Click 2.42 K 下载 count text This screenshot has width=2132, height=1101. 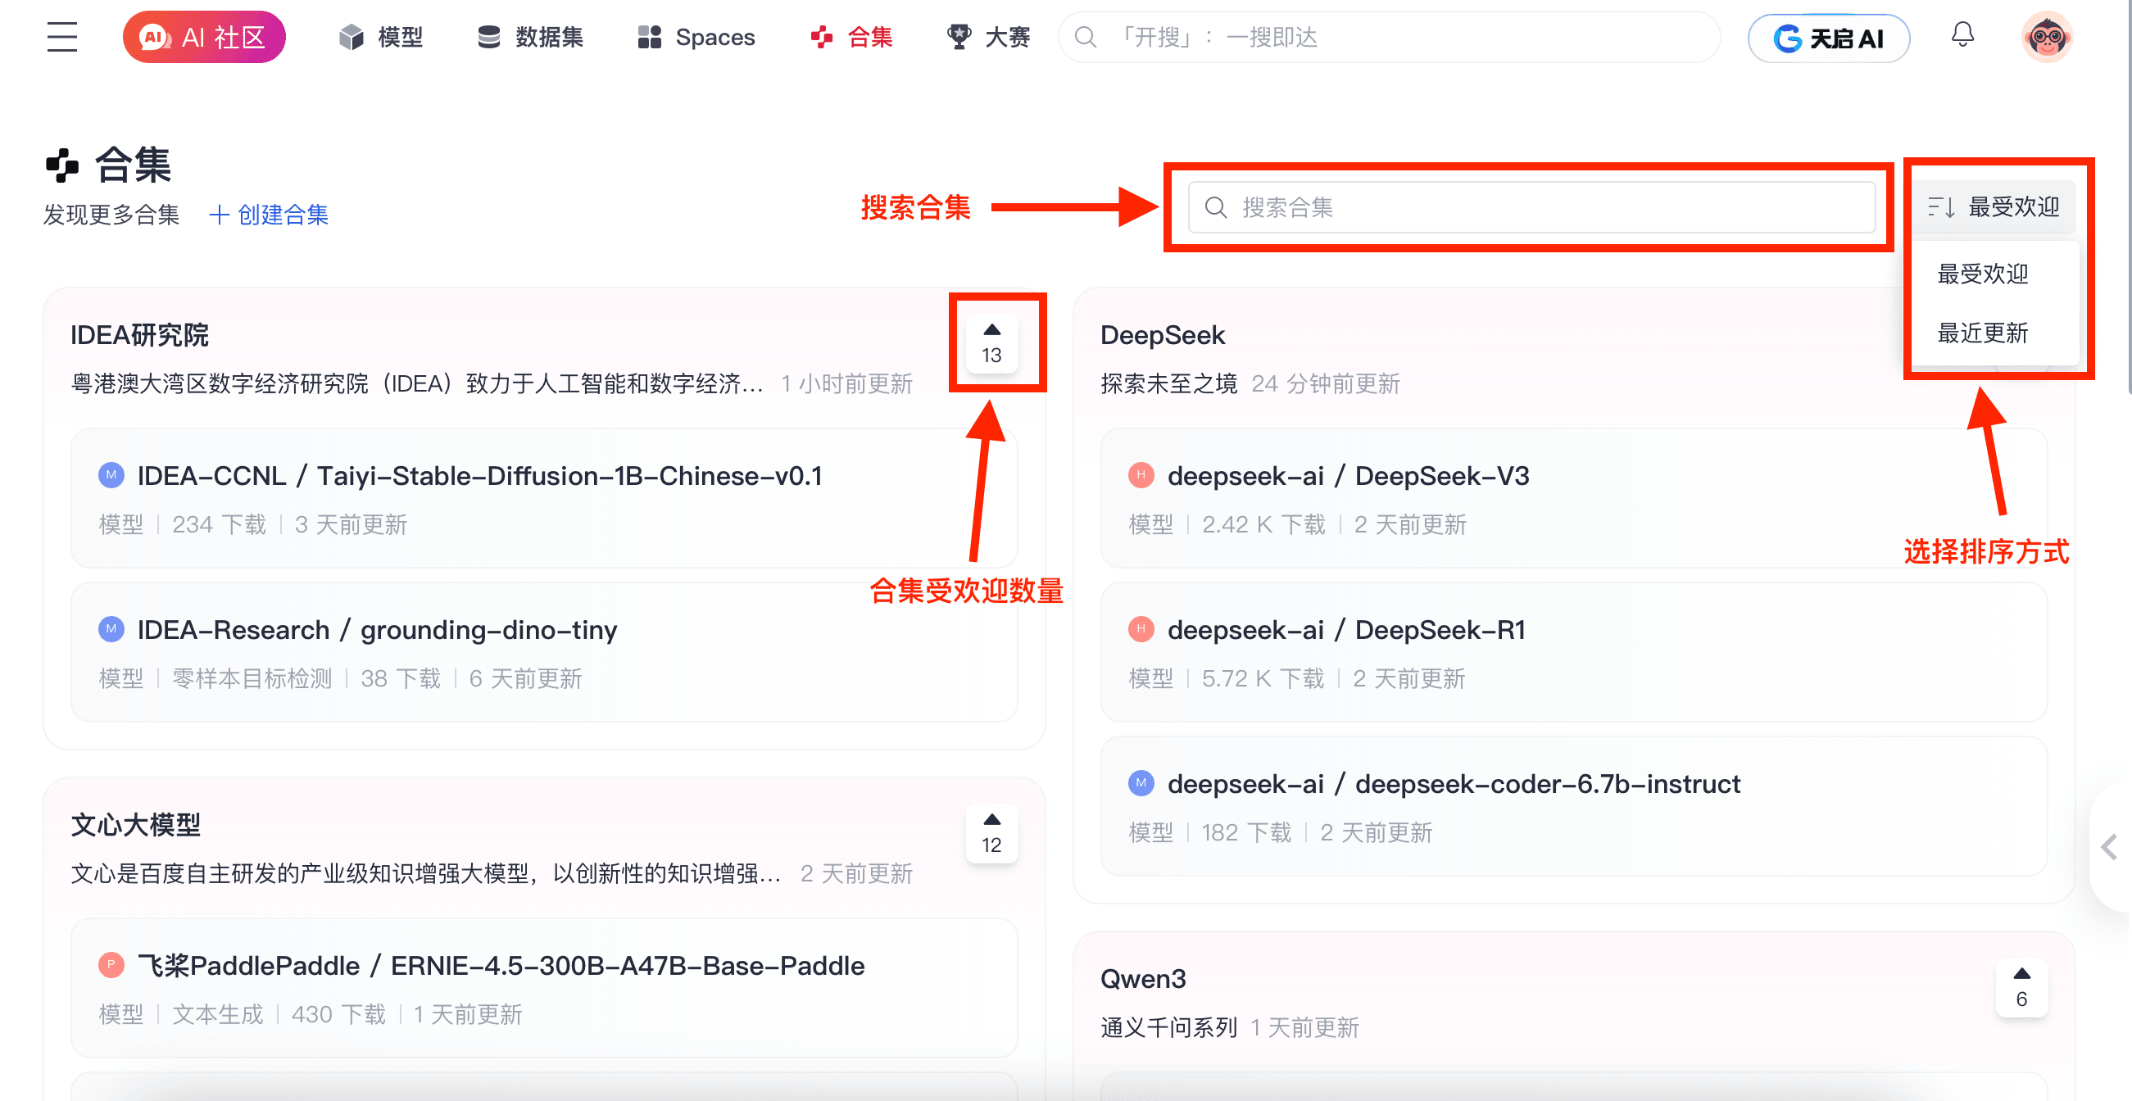[1263, 525]
